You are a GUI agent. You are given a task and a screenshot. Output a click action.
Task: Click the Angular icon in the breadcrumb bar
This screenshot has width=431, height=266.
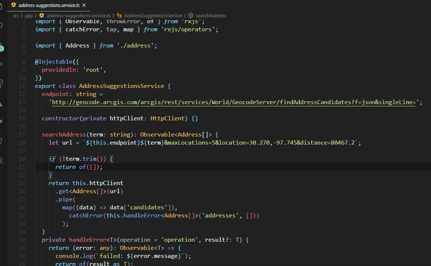pos(42,15)
